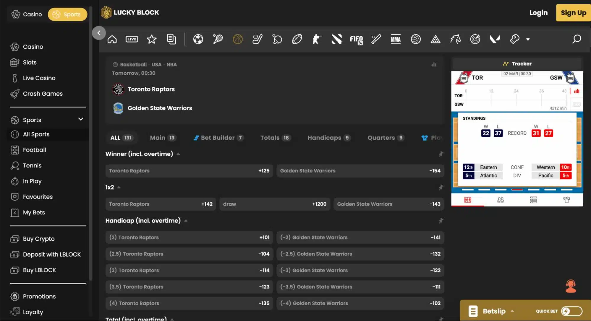
Task: Select the horse racing sport icon
Action: point(455,39)
